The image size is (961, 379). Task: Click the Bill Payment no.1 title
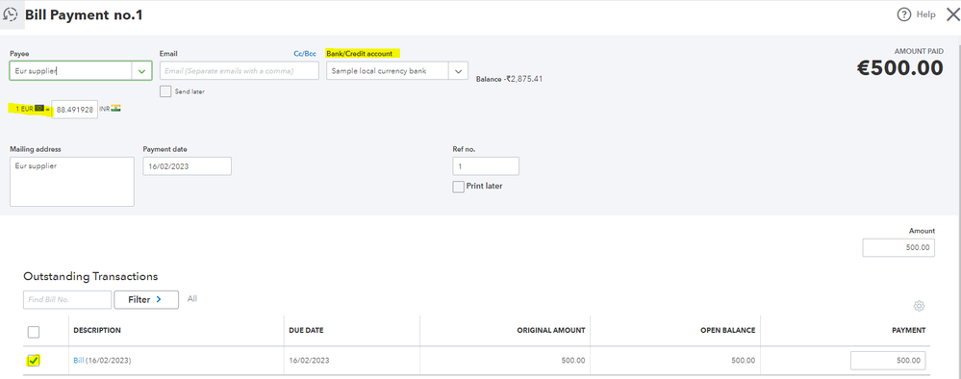(84, 14)
